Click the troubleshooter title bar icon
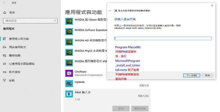Viewport: 220px width, 112px height. click(116, 11)
